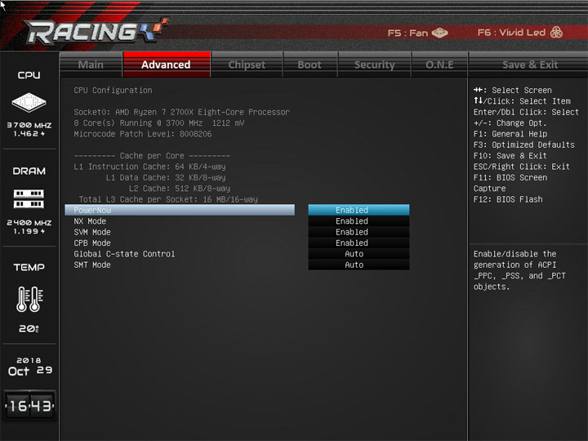This screenshot has width=588, height=441.
Task: Select the CPB Mode setting
Action: pos(92,243)
